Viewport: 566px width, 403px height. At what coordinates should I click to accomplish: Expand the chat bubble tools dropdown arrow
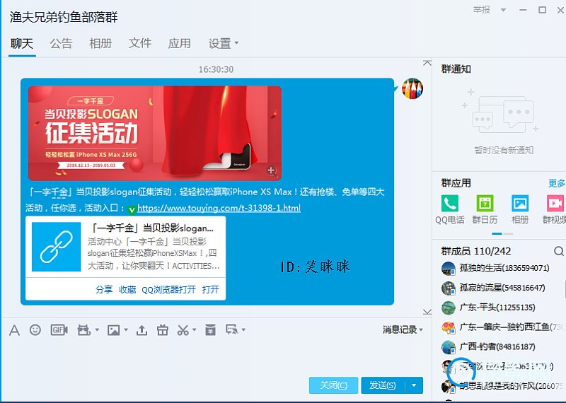click(x=243, y=329)
